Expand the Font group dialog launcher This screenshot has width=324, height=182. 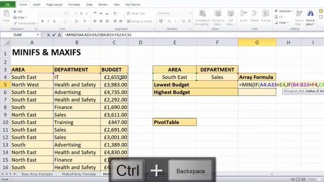[x=89, y=29]
